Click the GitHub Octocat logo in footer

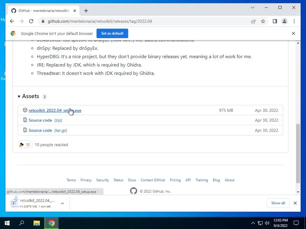pyautogui.click(x=134, y=191)
